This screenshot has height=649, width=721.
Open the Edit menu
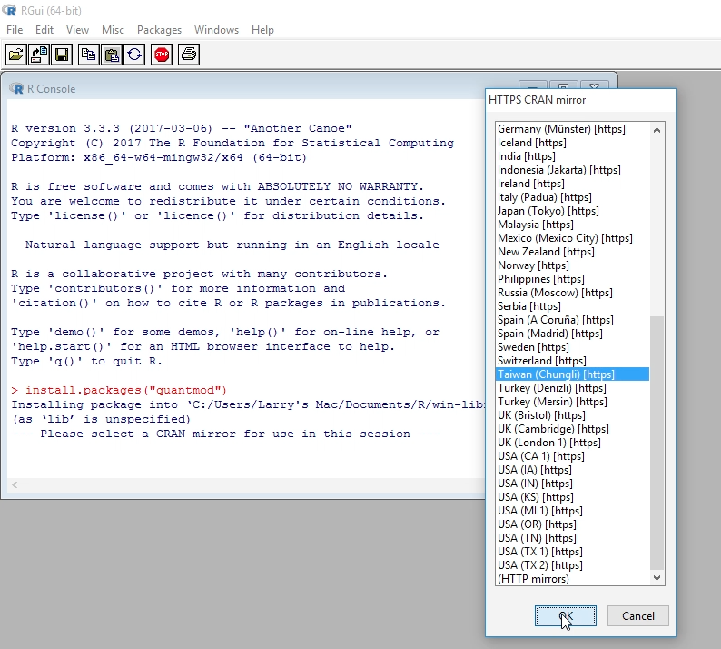44,30
